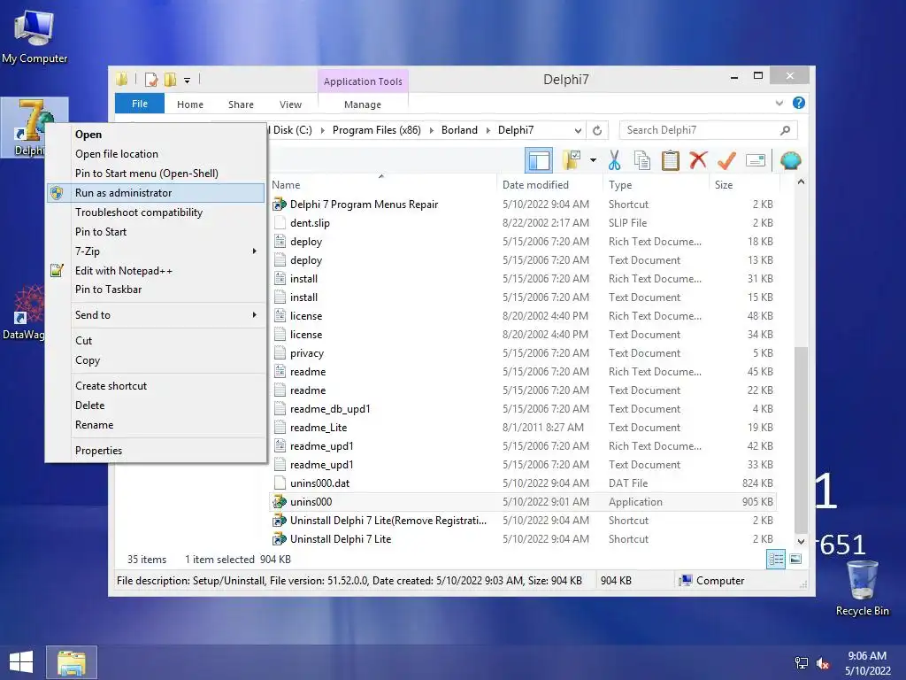Click Program Files (x86) breadcrumb
The image size is (906, 680).
click(x=377, y=131)
